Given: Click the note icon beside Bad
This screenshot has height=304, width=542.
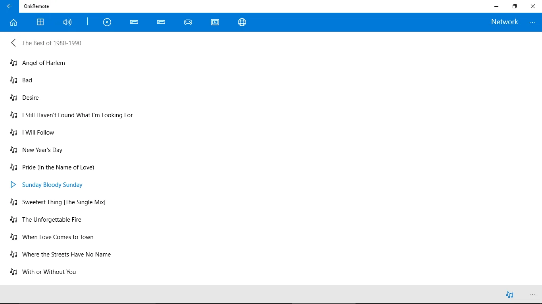Looking at the screenshot, I should [13, 80].
